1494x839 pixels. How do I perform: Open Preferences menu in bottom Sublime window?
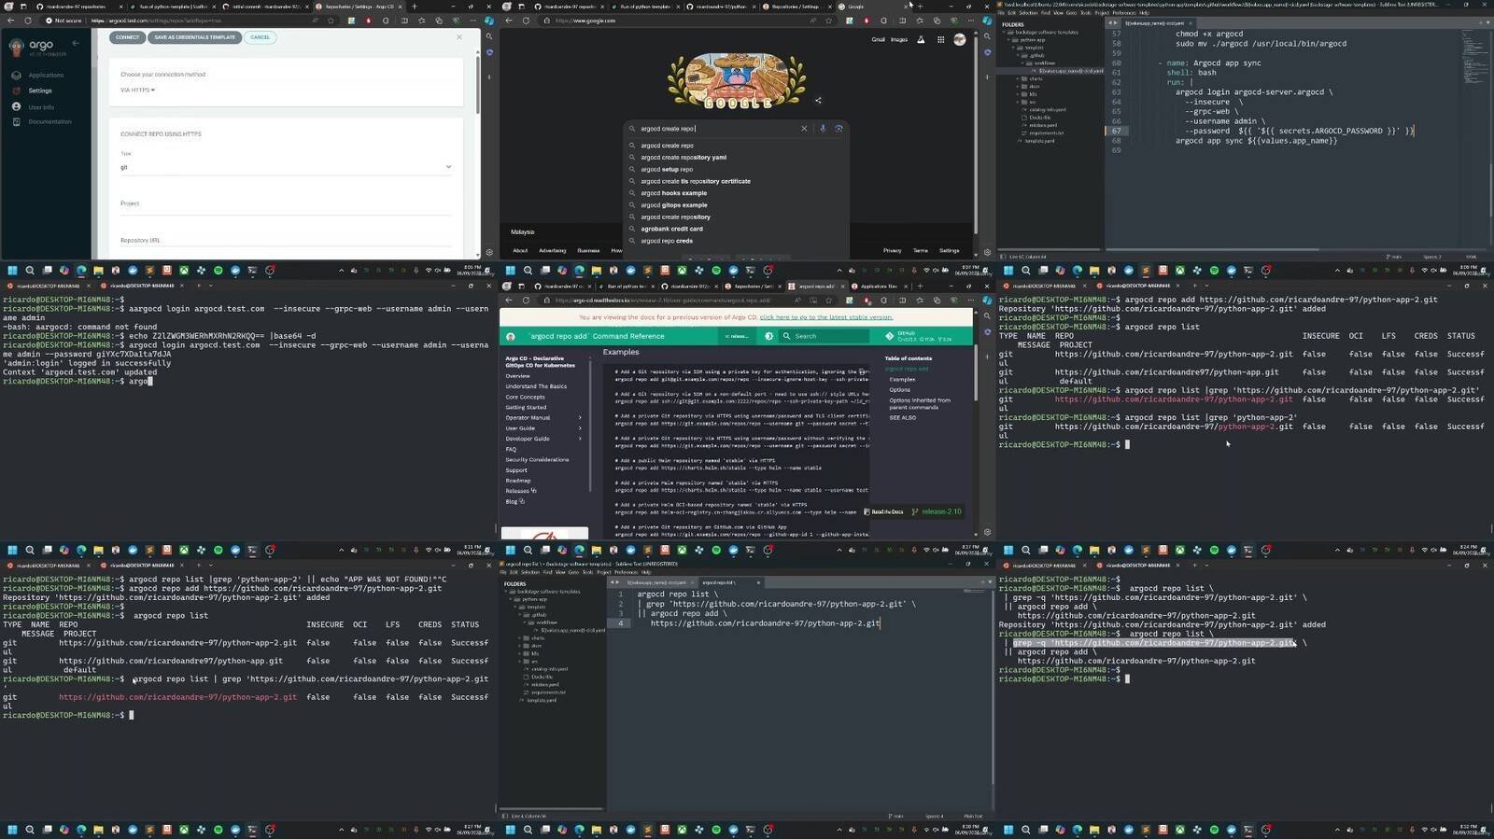tap(627, 572)
